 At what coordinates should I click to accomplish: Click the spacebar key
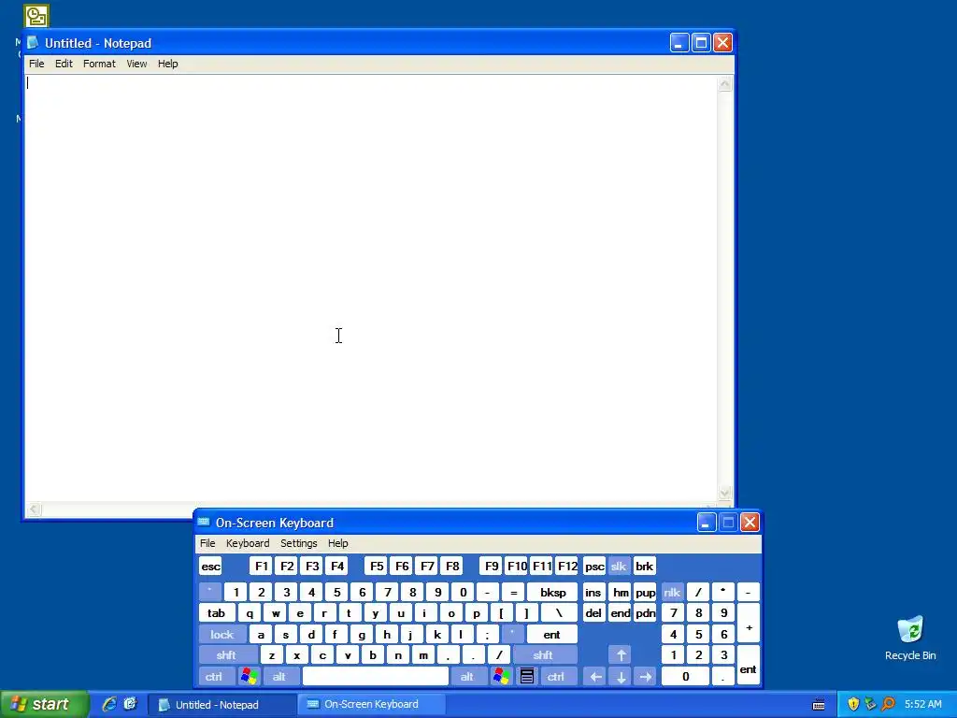[376, 677]
